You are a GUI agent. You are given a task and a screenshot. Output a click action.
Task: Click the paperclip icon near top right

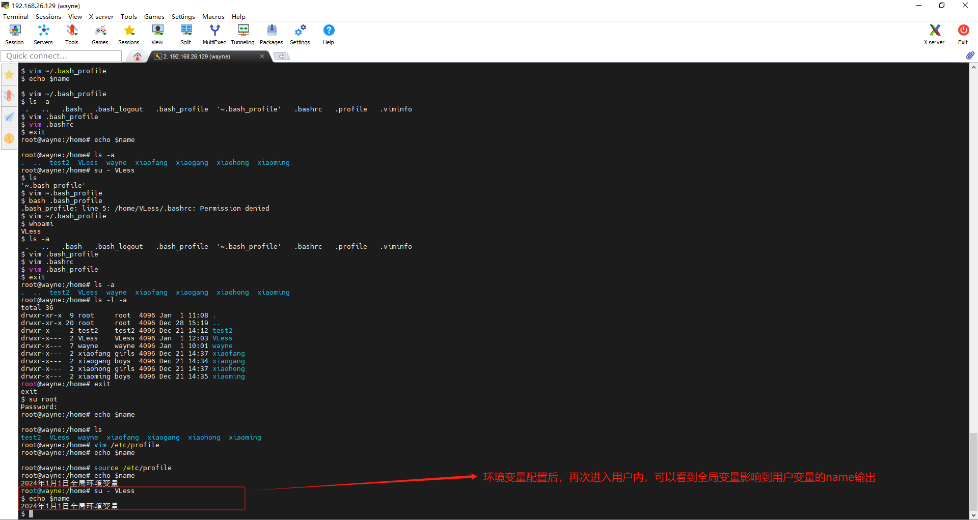point(970,55)
